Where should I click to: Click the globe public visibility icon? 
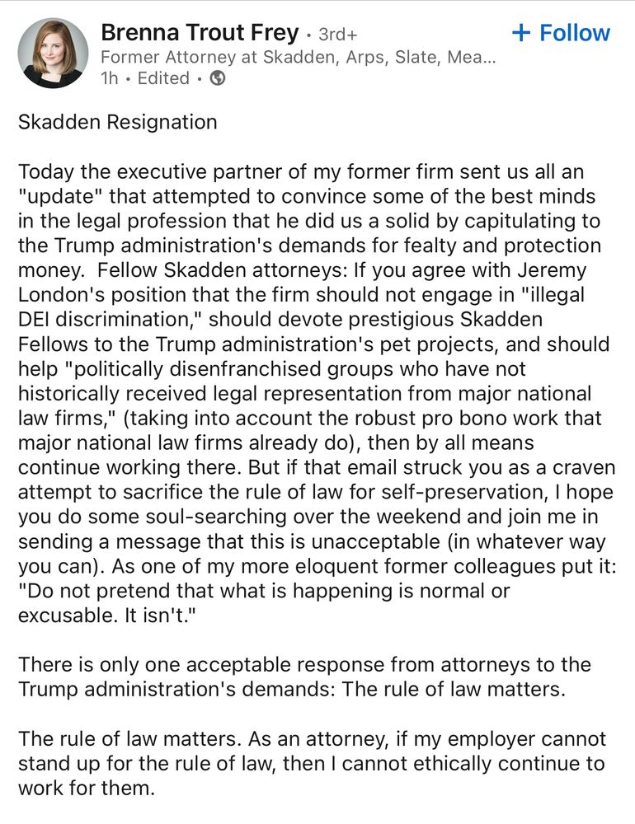click(x=218, y=78)
